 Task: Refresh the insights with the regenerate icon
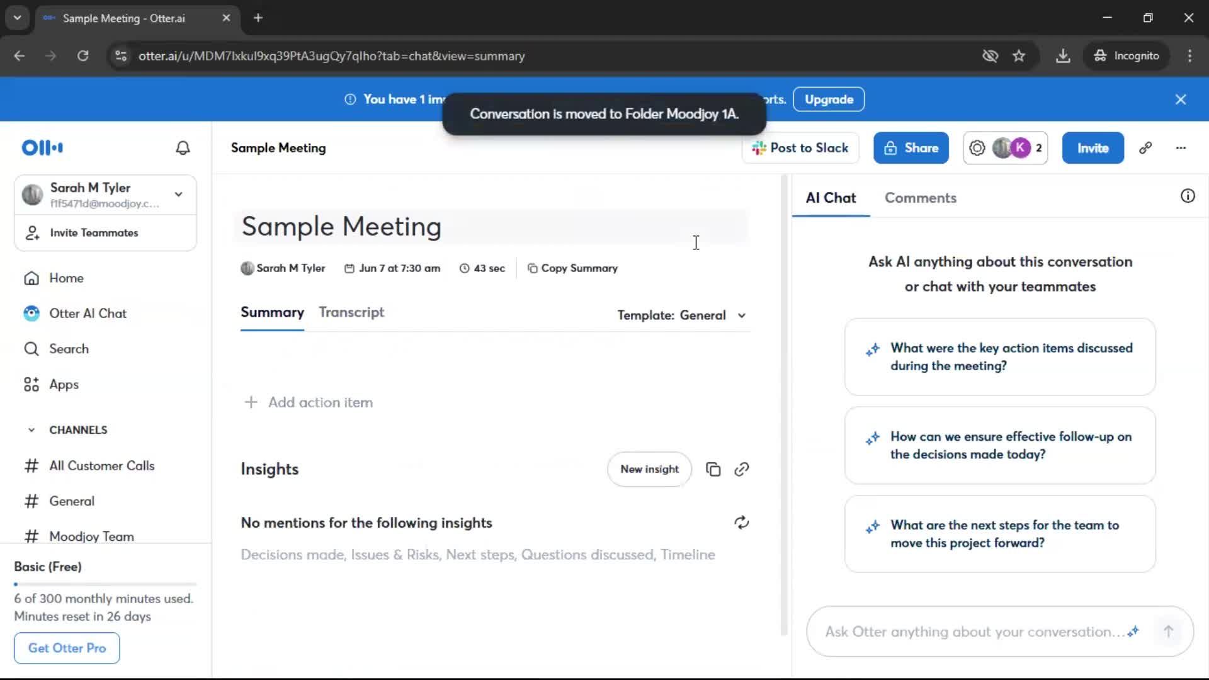click(x=741, y=523)
